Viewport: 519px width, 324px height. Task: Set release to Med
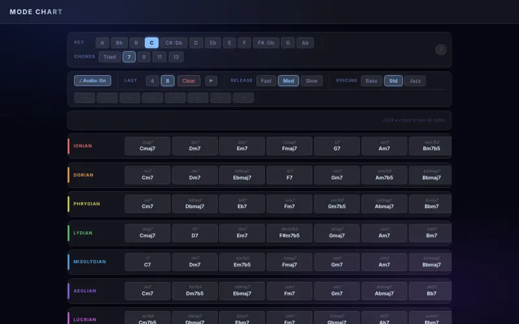pos(288,80)
